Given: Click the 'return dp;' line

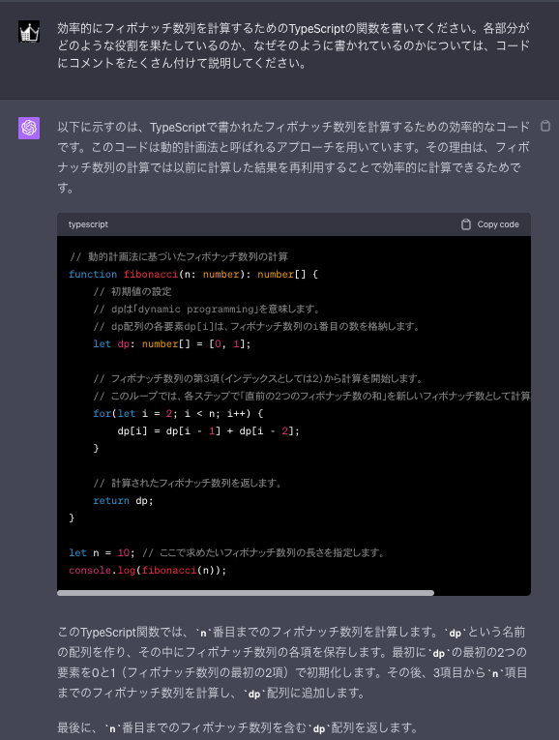Looking at the screenshot, I should click(x=123, y=501).
